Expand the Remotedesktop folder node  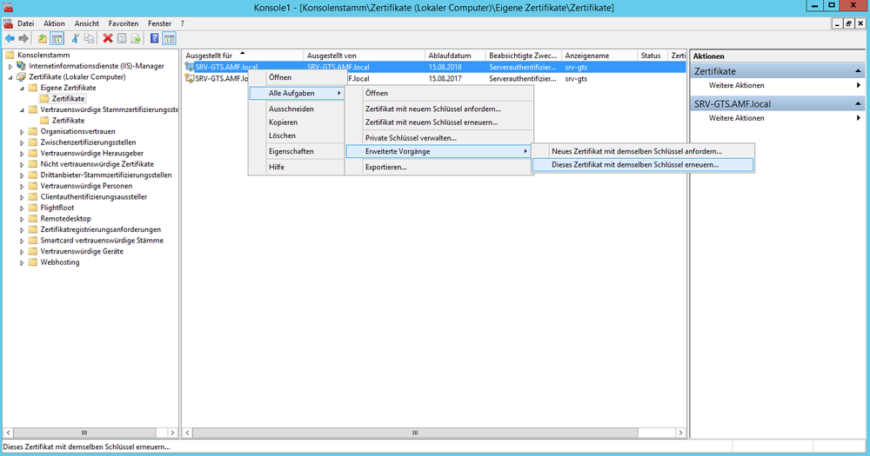coord(22,219)
